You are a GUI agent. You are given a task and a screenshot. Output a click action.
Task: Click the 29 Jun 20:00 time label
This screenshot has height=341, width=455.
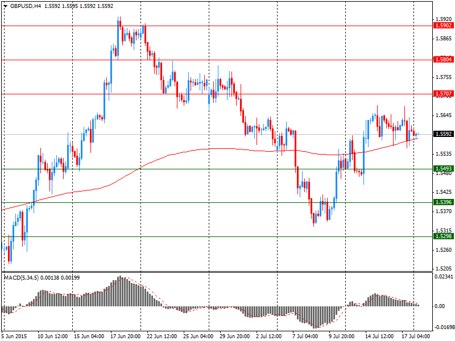[235, 336]
